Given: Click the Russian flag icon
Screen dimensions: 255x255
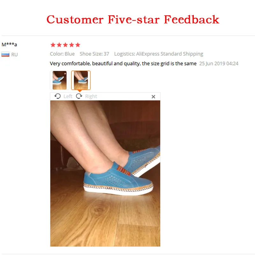Looking at the screenshot, I should click(5, 54).
